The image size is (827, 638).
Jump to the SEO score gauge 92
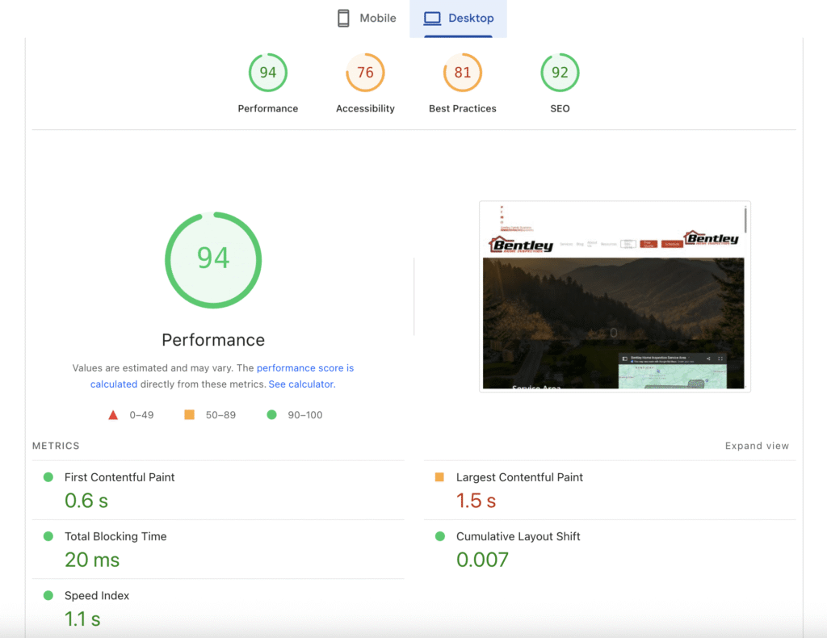(560, 73)
